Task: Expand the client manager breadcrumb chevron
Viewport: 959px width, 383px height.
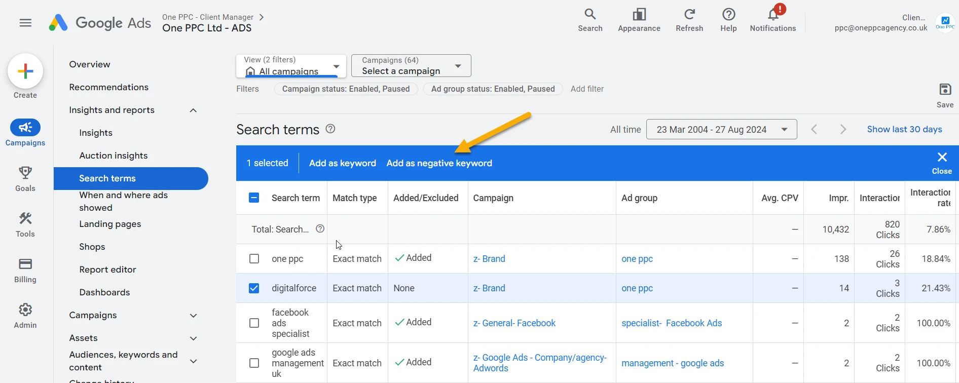Action: [x=262, y=17]
